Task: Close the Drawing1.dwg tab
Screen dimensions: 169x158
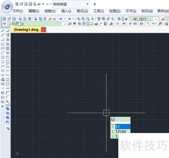Action: pyautogui.click(x=44, y=30)
